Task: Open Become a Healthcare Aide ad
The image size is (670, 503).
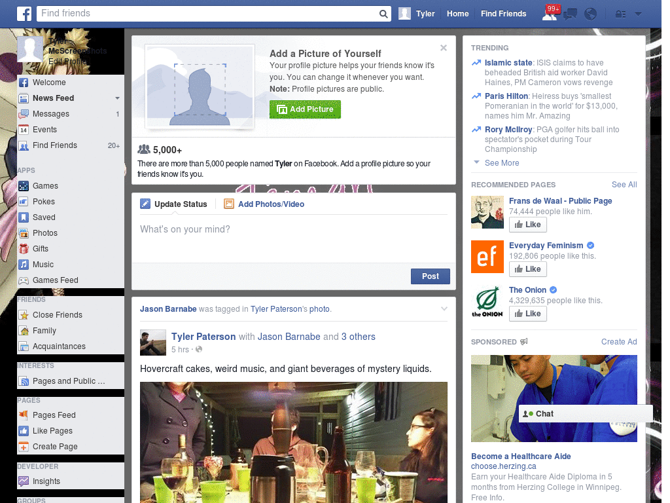Action: (x=521, y=456)
